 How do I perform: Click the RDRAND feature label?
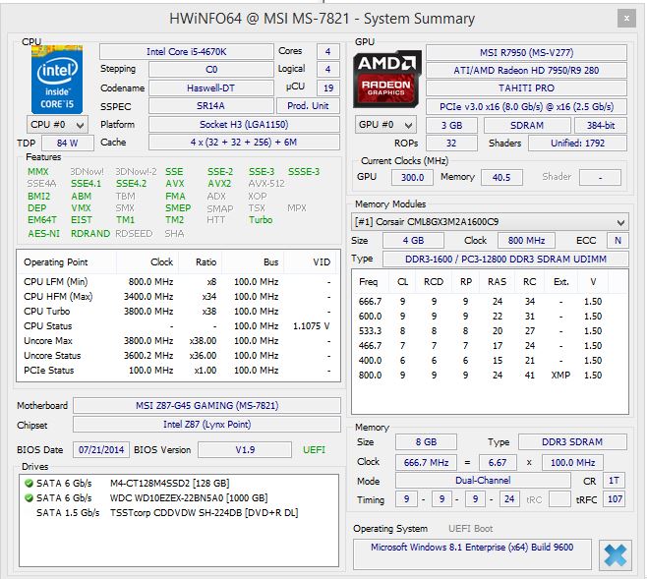(x=90, y=234)
